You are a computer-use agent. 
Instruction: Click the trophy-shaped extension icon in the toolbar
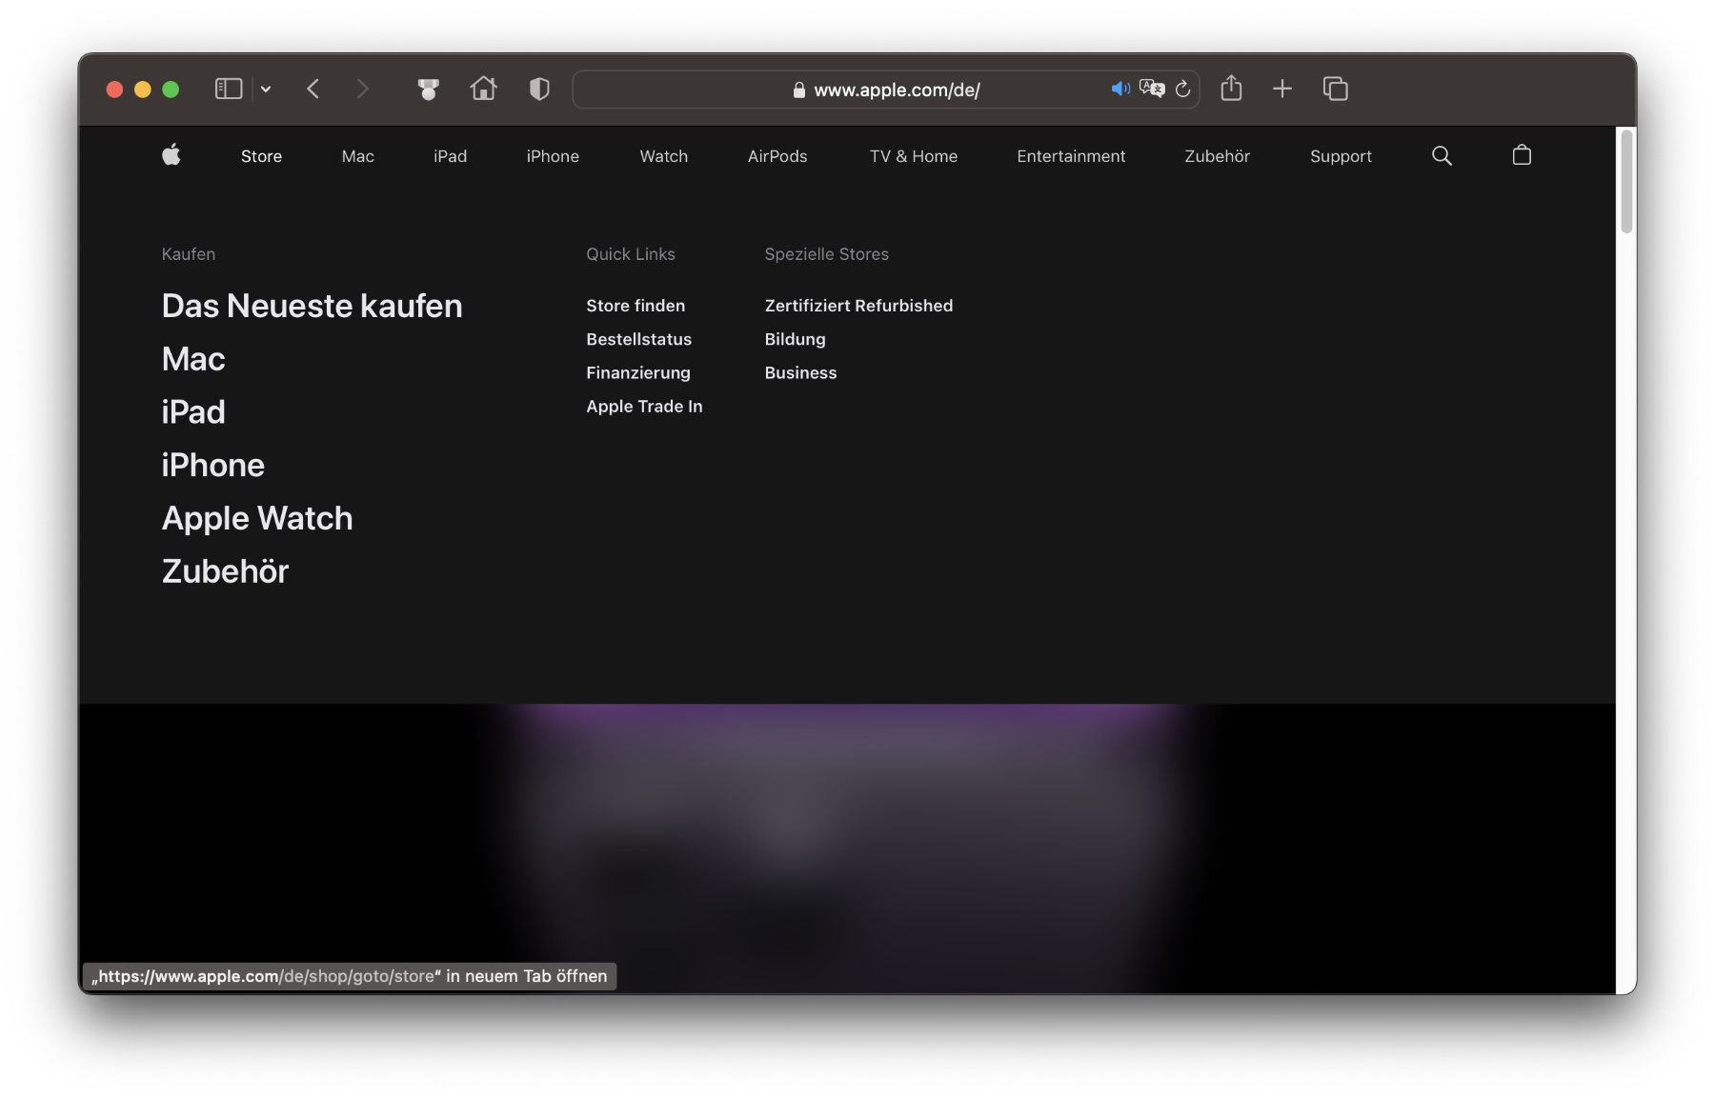point(429,89)
